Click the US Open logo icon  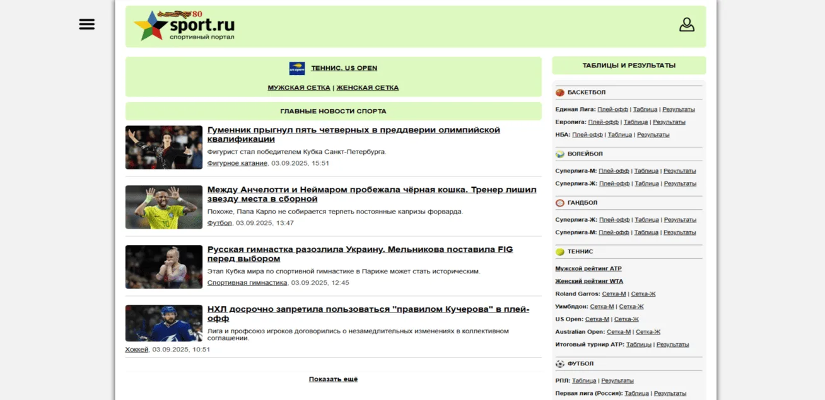pyautogui.click(x=297, y=68)
